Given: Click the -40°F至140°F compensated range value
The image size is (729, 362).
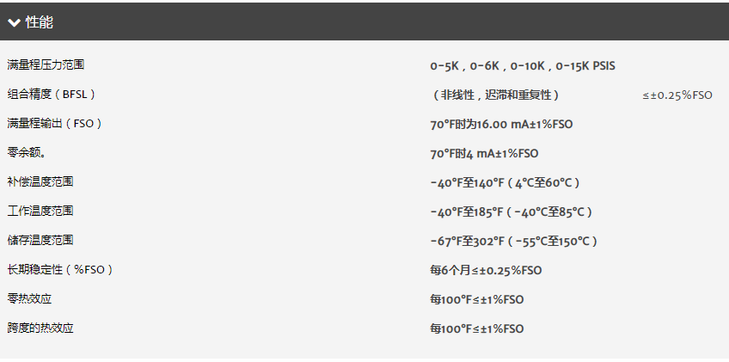Looking at the screenshot, I should (505, 183).
